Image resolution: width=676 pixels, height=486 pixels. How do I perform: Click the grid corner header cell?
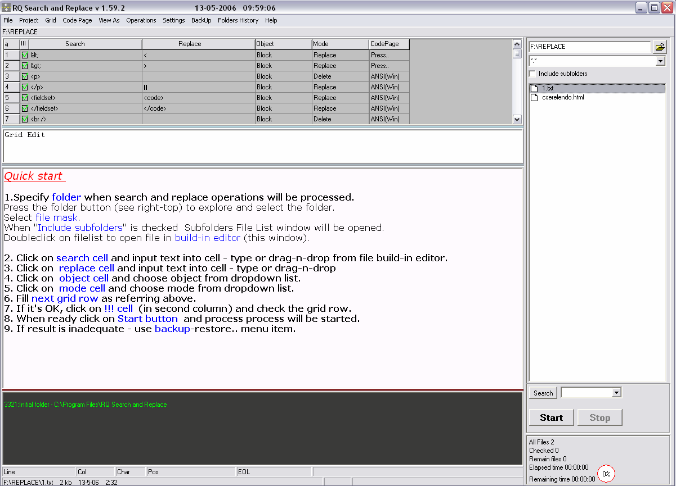point(11,44)
